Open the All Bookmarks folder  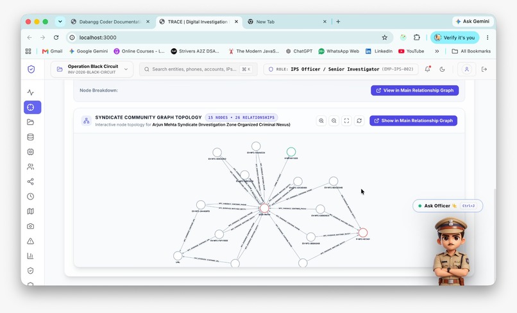click(471, 51)
